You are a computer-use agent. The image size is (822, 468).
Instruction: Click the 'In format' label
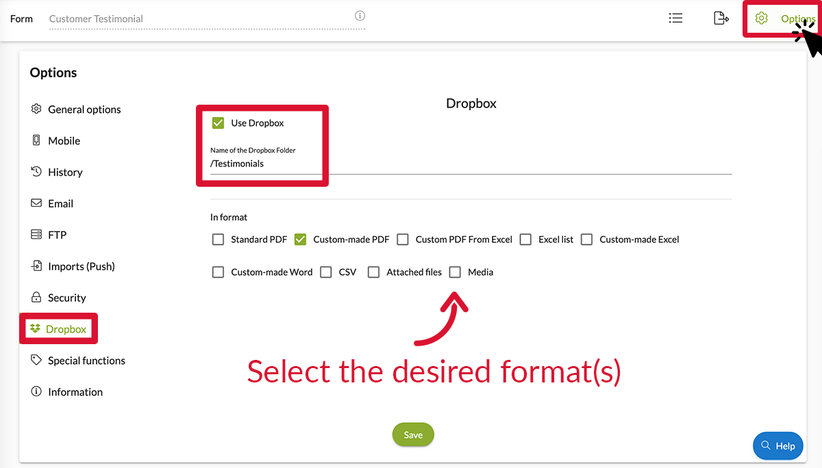point(229,217)
